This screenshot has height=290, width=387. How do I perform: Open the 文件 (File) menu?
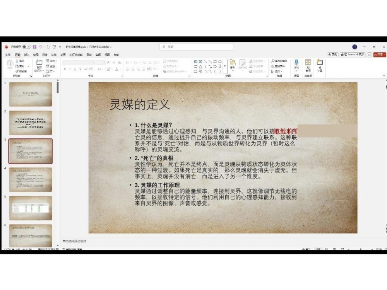[8, 55]
